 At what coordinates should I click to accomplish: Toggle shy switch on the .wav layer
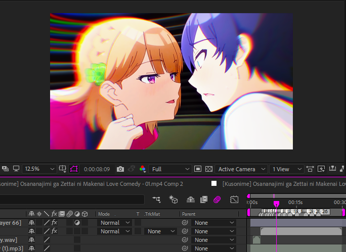pyautogui.click(x=31, y=240)
